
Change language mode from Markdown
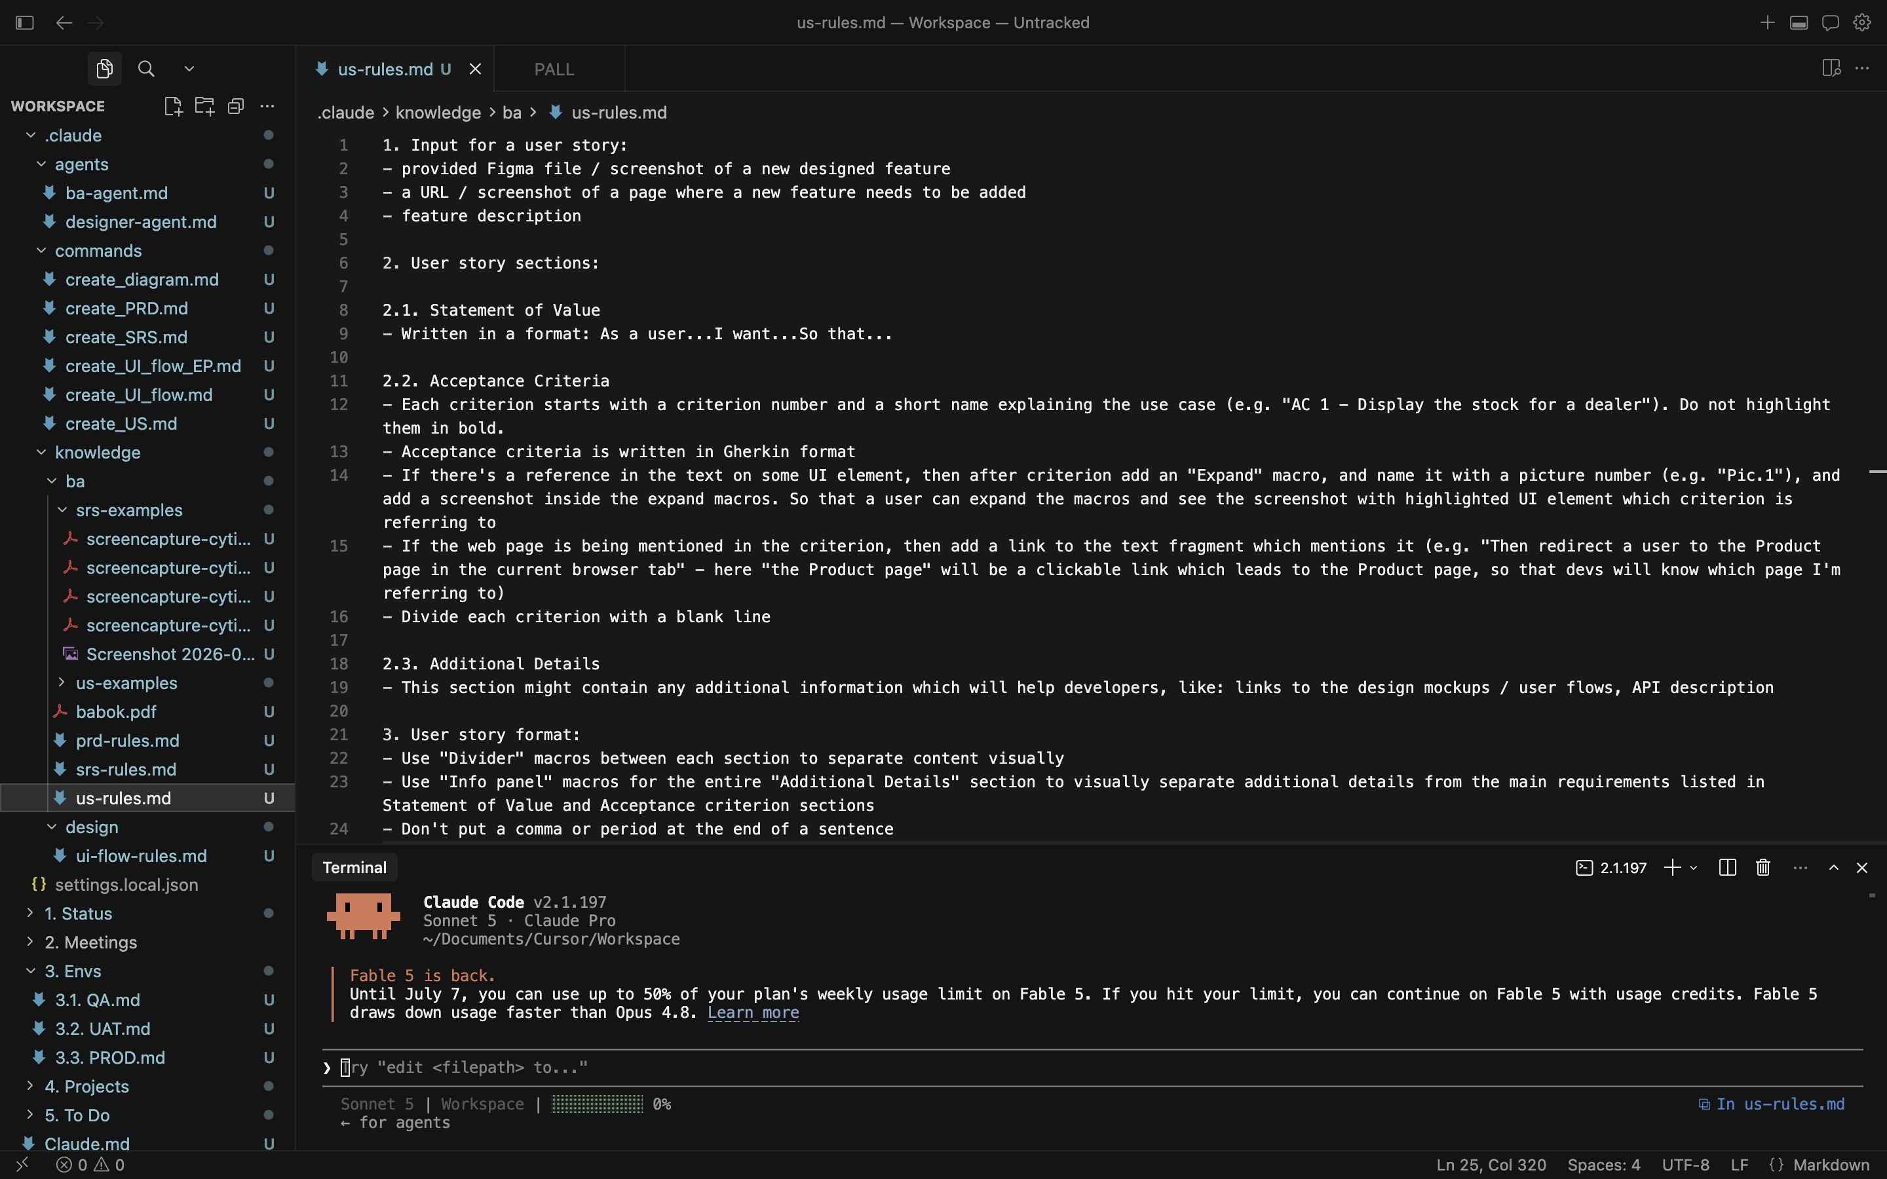[1831, 1164]
